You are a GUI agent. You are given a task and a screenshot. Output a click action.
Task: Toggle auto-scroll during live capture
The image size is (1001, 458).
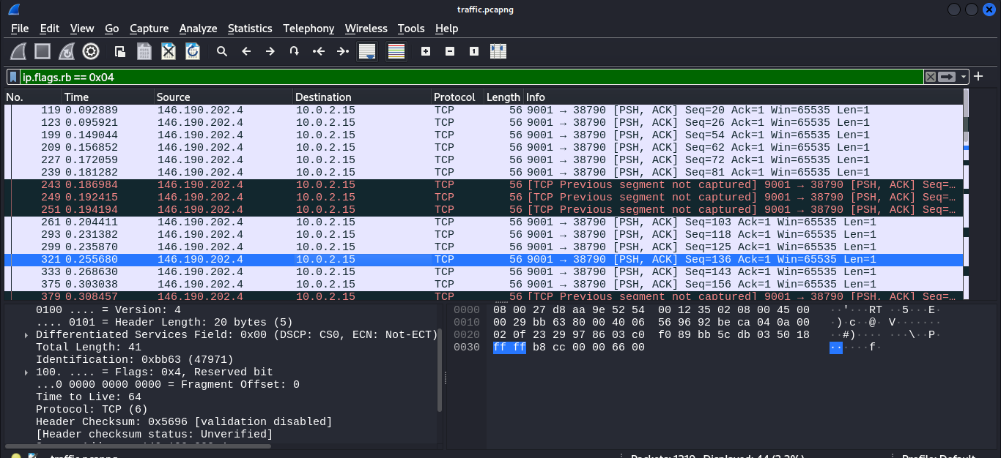[x=367, y=51]
